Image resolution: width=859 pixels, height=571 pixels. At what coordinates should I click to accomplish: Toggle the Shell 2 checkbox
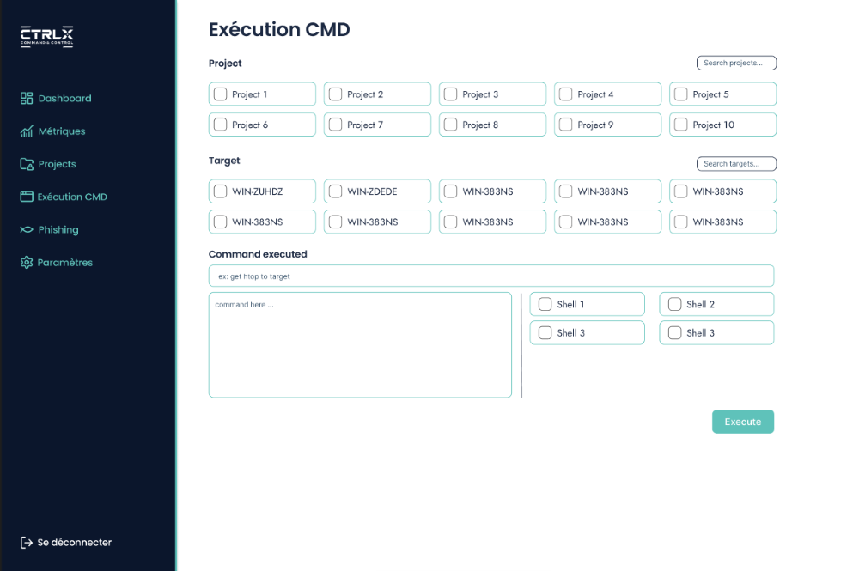pyautogui.click(x=674, y=304)
